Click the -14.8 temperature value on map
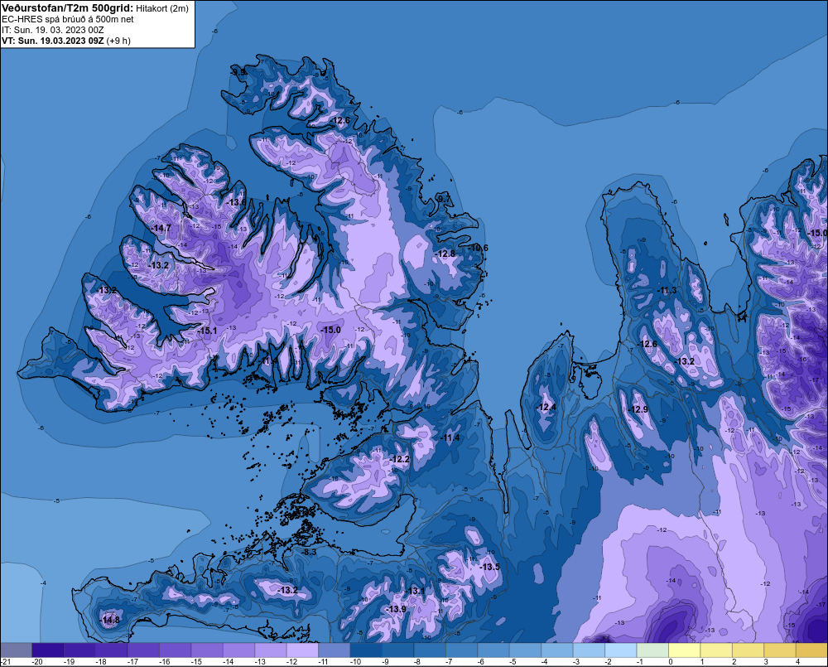The image size is (828, 667). pos(110,620)
